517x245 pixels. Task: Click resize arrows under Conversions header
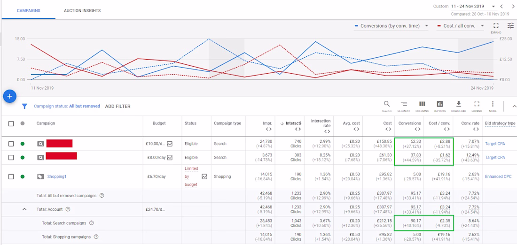417,129
